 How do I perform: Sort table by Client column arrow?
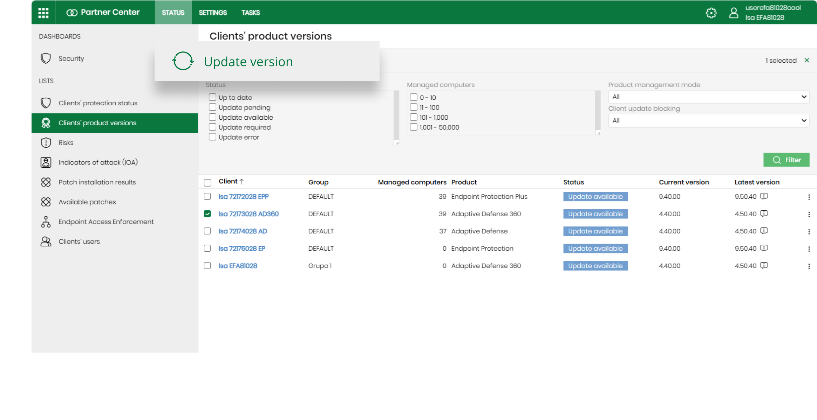click(241, 181)
